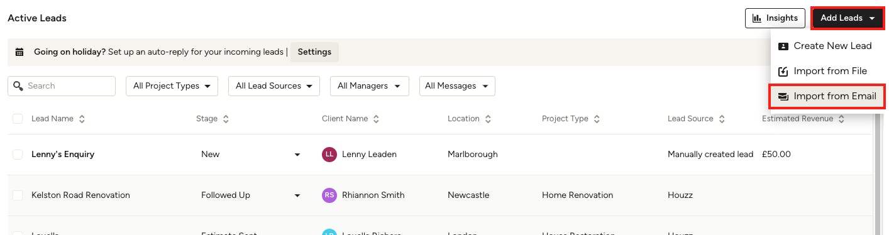
Task: Click the vertical scrollbar of leads table
Action: [x=877, y=176]
